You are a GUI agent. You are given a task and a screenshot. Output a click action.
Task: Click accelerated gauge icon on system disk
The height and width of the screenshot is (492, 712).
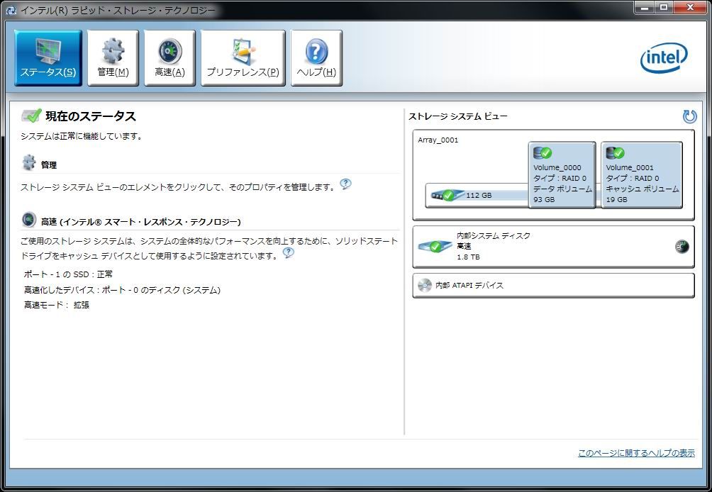[682, 247]
